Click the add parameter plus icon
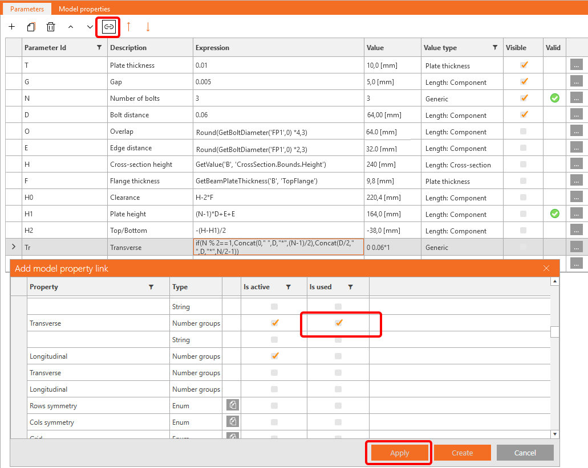This screenshot has width=588, height=468. [x=12, y=27]
